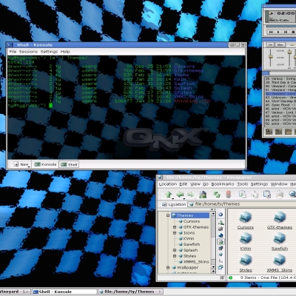Open the Sessions menu in Konsole

(28, 52)
